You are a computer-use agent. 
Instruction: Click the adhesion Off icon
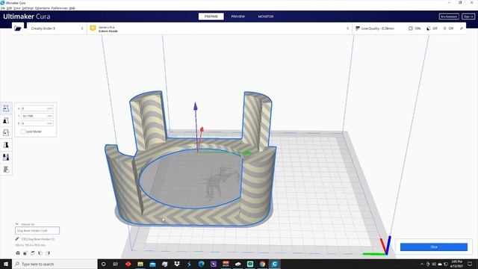click(x=445, y=28)
